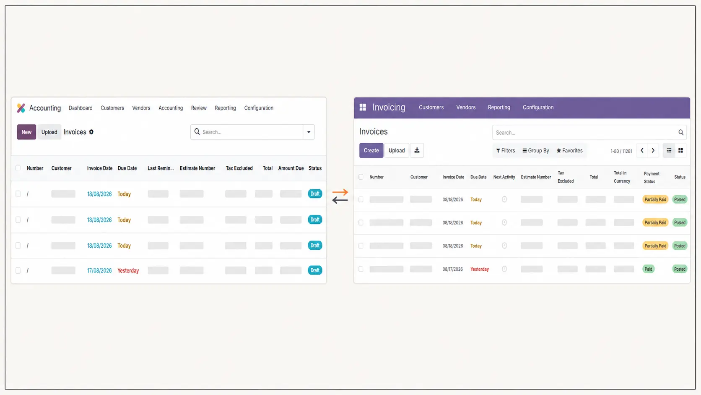Screen dimensions: 701x395
Task: Click activity clock icon in Yesterday Invoicing row
Action: point(504,269)
